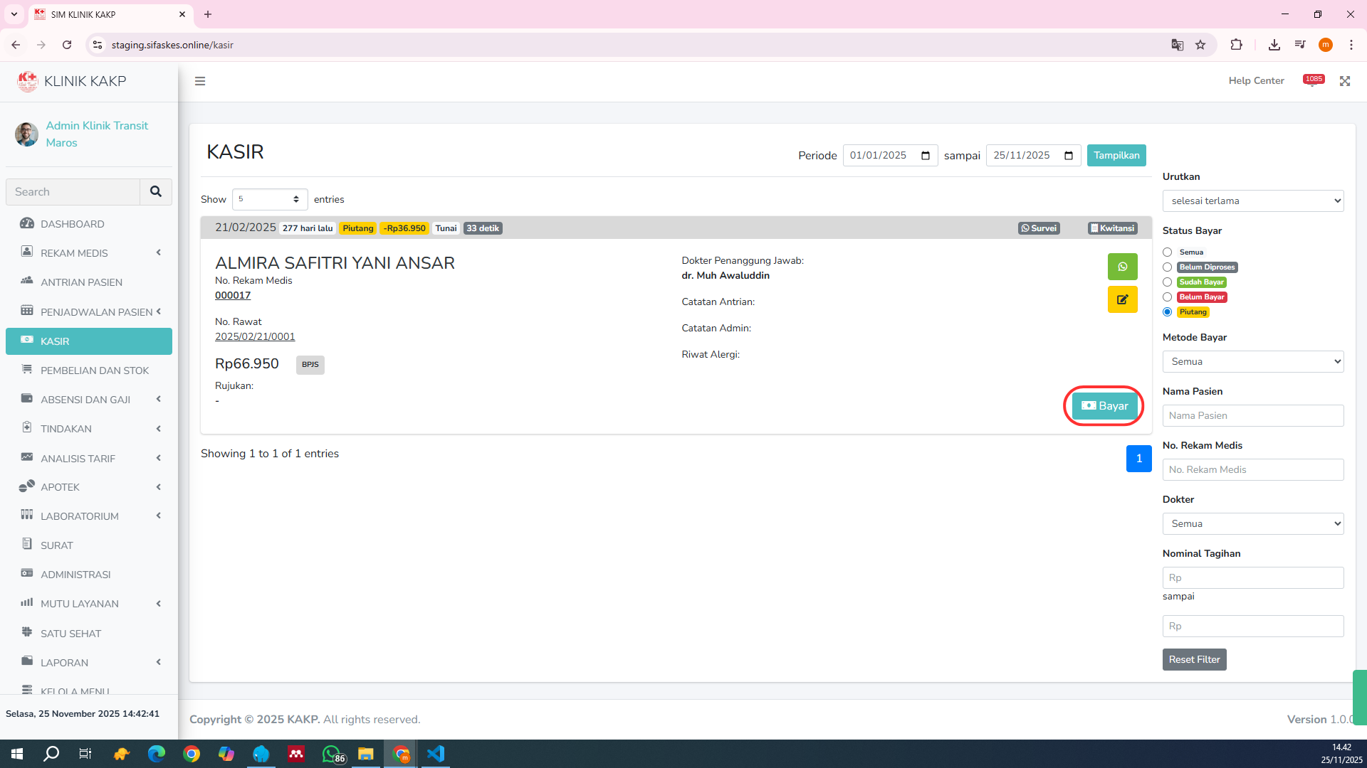Viewport: 1367px width, 768px height.
Task: Click the Survei WhatsApp badge
Action: point(1039,228)
